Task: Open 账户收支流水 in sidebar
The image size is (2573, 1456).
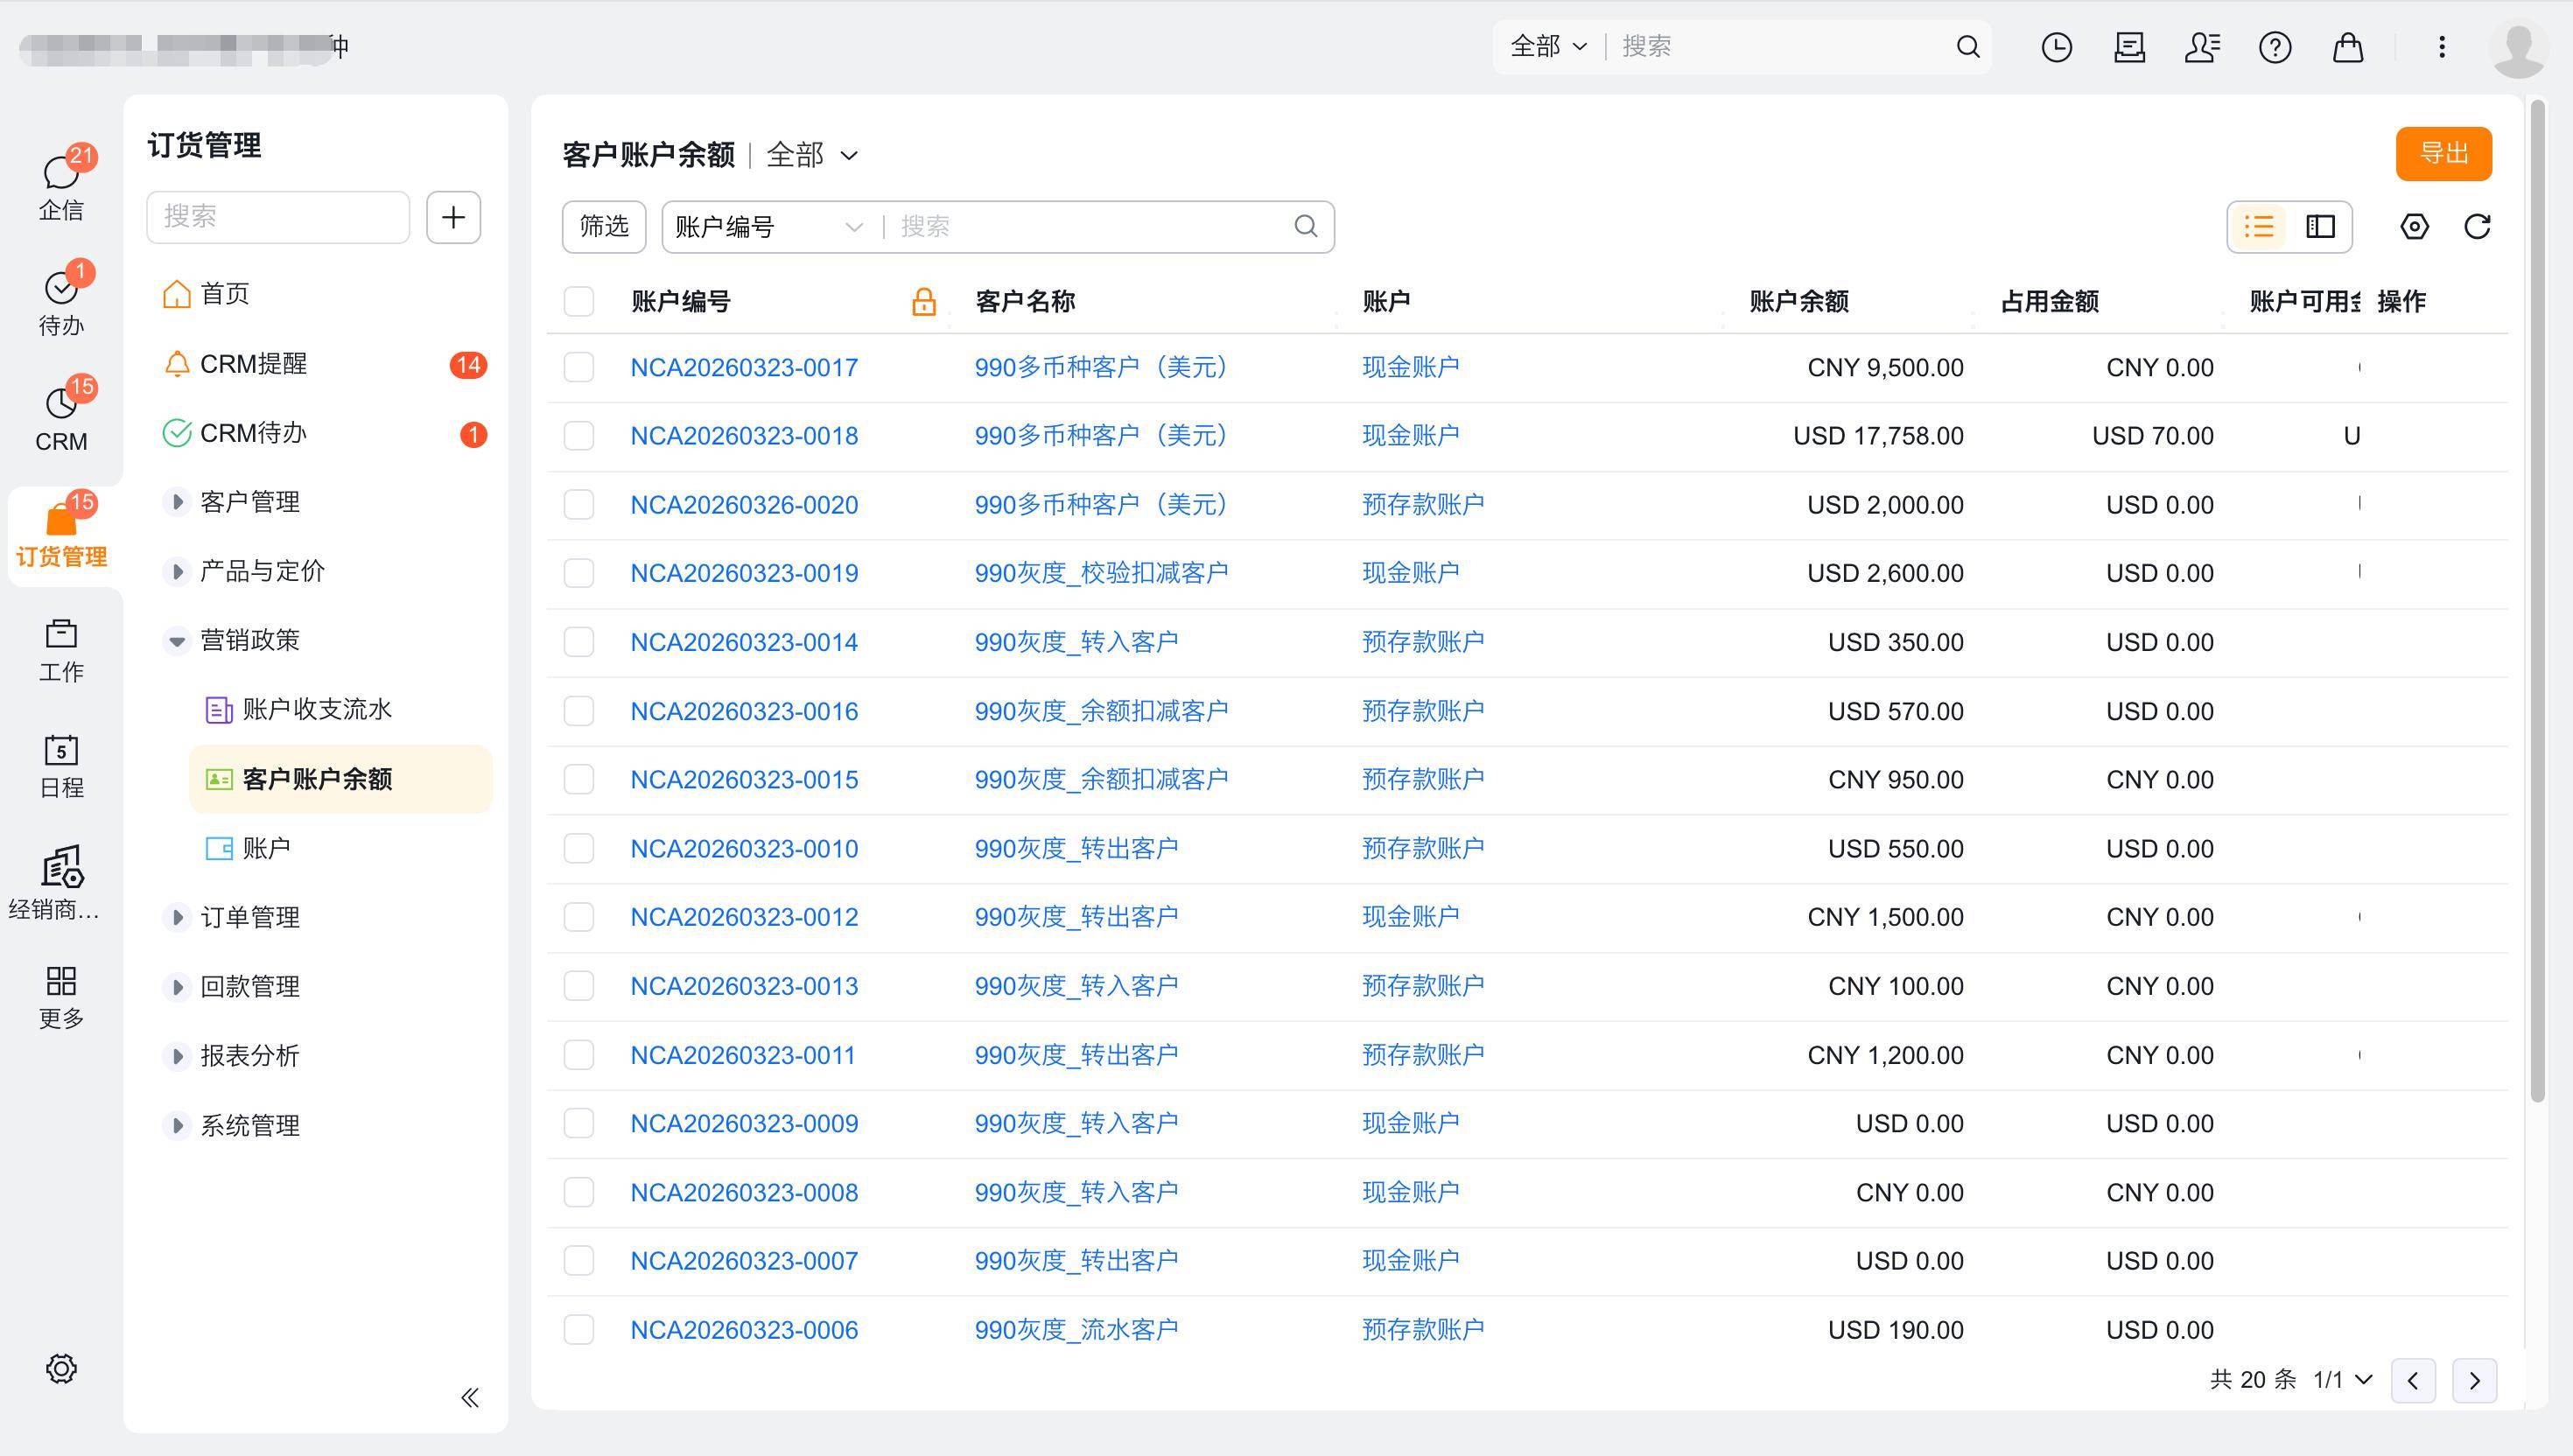Action: tap(316, 710)
